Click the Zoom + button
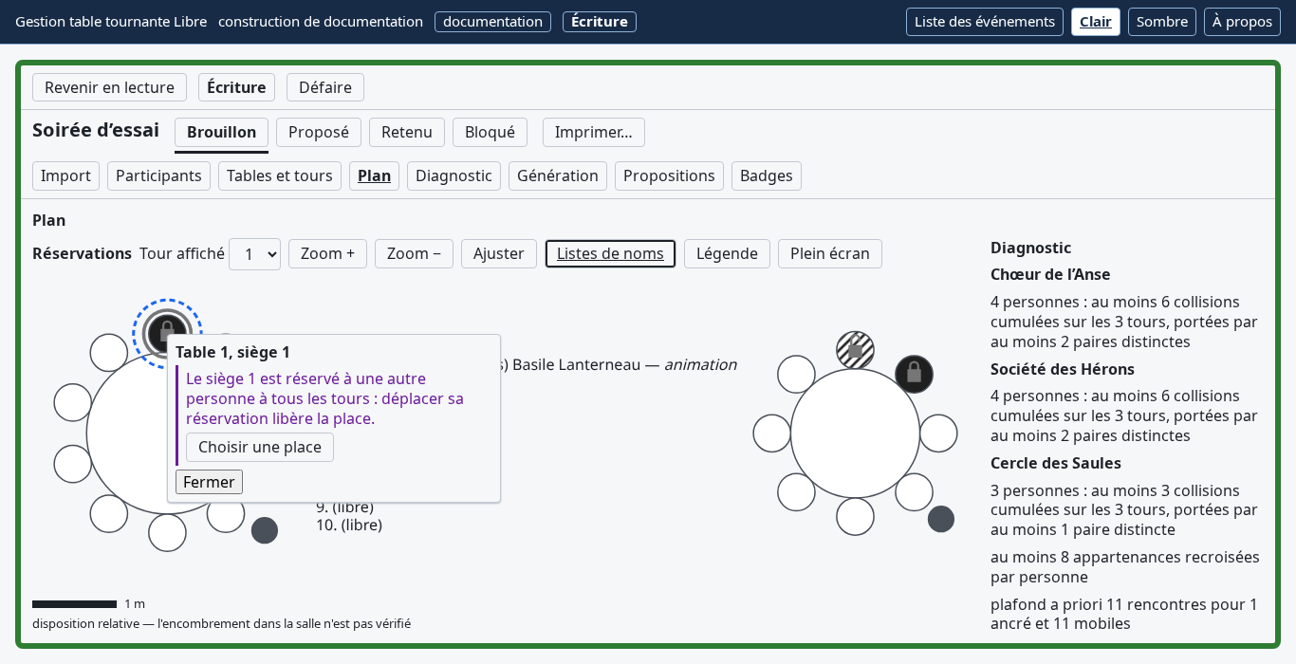The height and width of the screenshot is (664, 1296). point(327,253)
